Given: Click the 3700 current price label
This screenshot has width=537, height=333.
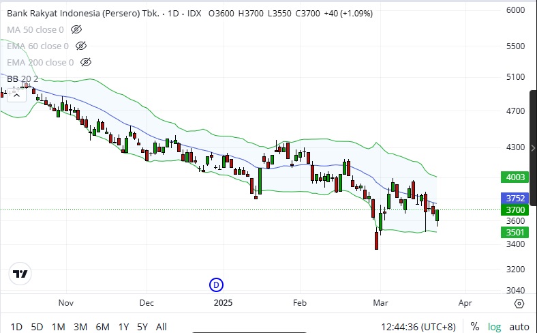Looking at the screenshot, I should point(515,209).
